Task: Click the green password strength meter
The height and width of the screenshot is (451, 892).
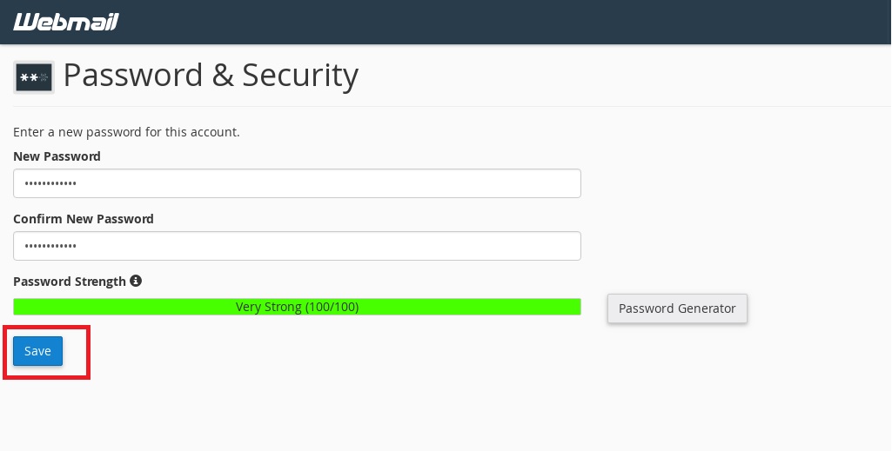Action: [x=297, y=307]
